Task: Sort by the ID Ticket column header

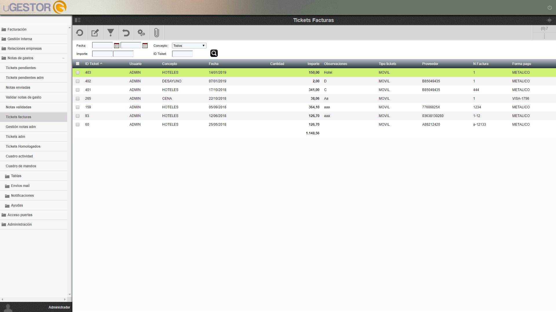Action: [x=94, y=64]
